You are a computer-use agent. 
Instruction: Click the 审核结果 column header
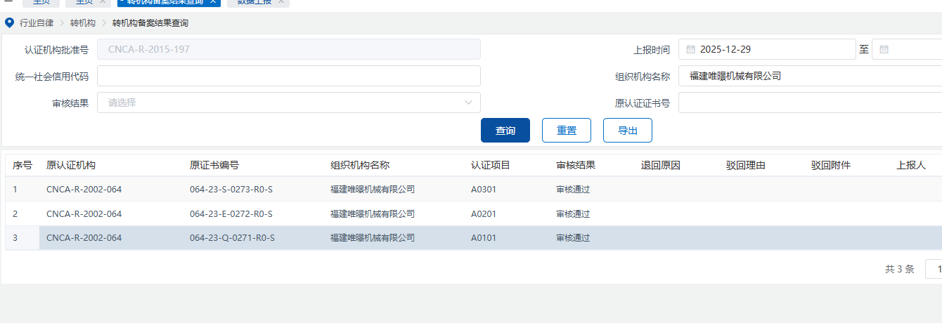click(576, 166)
